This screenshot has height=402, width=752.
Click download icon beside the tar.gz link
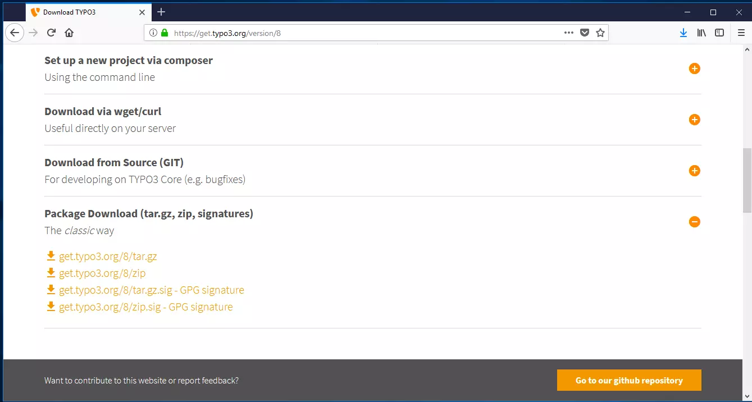(51, 256)
